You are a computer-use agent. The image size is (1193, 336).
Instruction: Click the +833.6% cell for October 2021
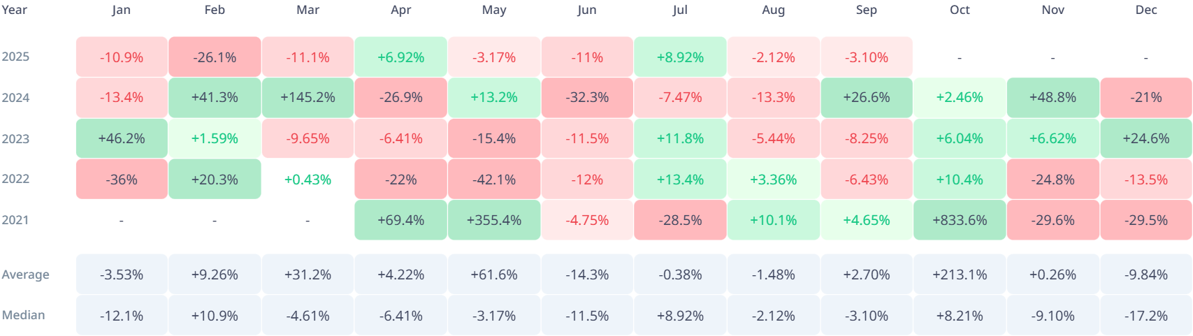tap(960, 220)
